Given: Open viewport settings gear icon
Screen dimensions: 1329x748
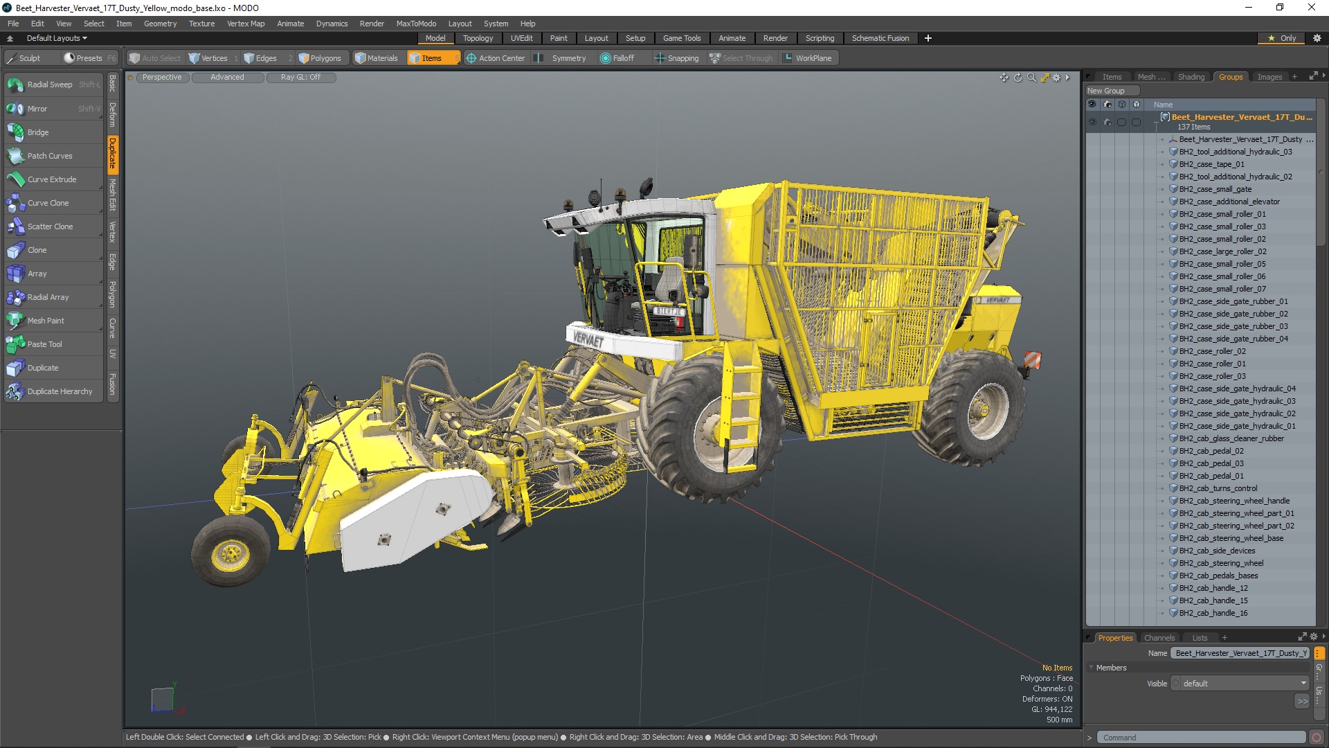Looking at the screenshot, I should point(1057,78).
